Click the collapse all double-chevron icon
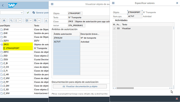This screenshot has width=180, height=102. click(4, 20)
